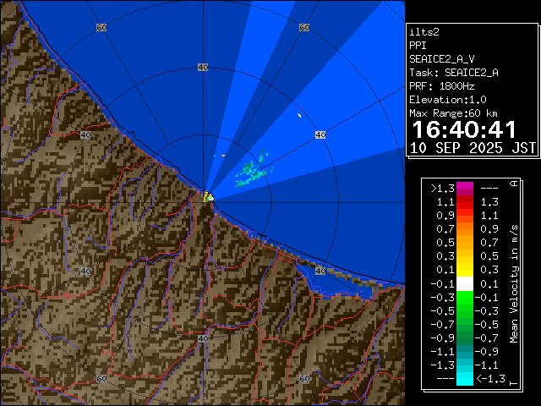This screenshot has width=541, height=406.
Task: Select the magenta >1.3 velocity swatch
Action: click(465, 189)
